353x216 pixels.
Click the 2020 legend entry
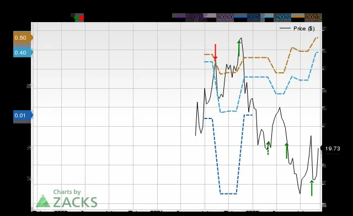point(220,17)
